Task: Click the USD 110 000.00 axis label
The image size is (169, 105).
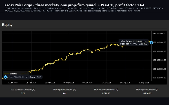Action: [159, 69]
